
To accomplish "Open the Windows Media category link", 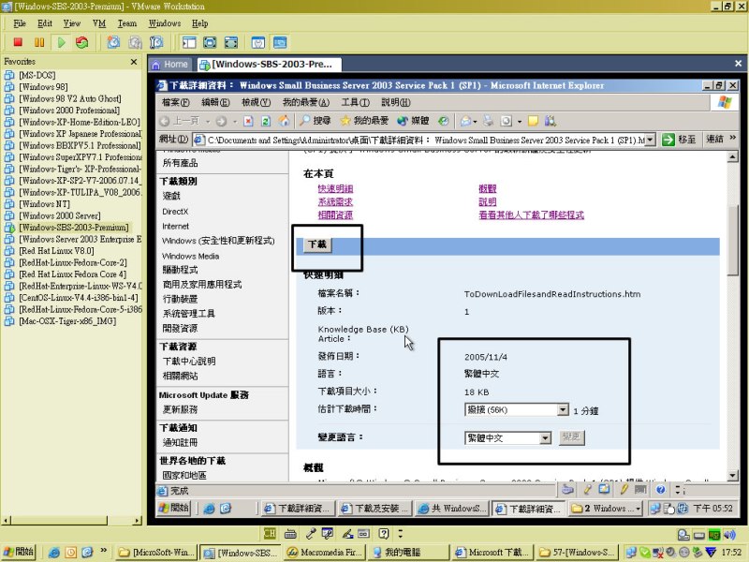I will 191,256.
